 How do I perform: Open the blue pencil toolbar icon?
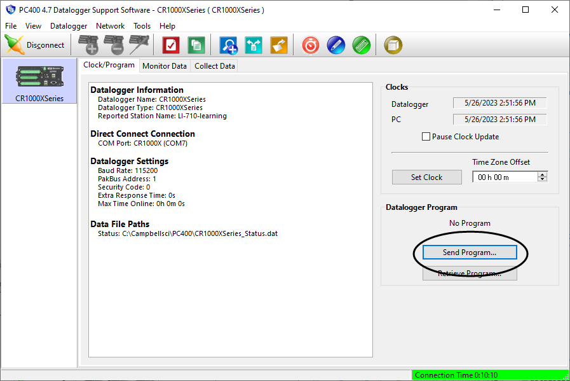336,45
